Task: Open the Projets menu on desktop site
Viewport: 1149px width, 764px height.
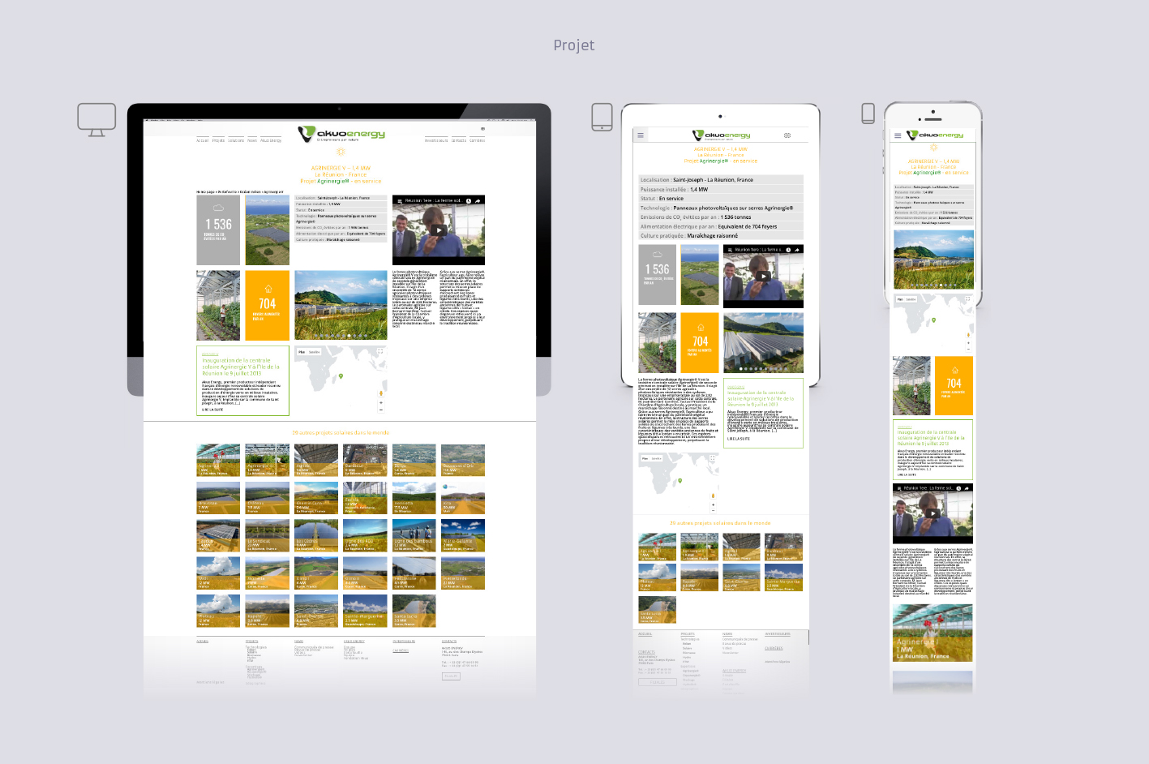Action: [218, 140]
